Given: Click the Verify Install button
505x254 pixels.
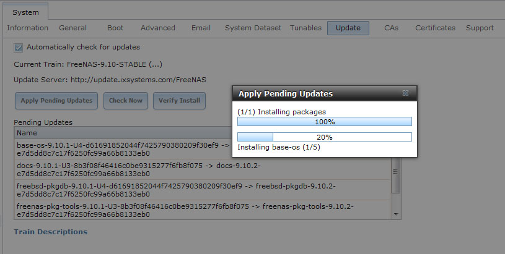Looking at the screenshot, I should (x=179, y=100).
